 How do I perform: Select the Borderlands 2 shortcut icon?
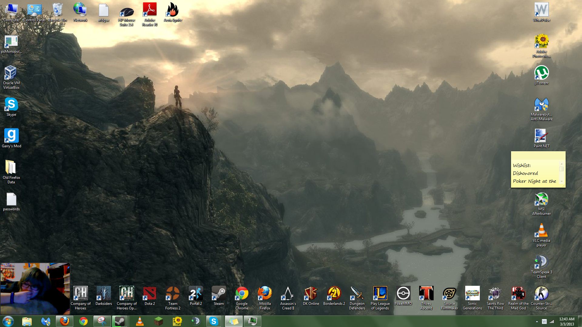[x=334, y=294]
